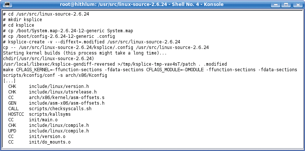Click the make CFLAGS_KERNEL line
This screenshot has width=305, height=151.
pos(150,70)
